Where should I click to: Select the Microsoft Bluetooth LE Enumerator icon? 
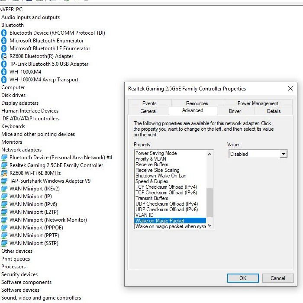[x=4, y=48]
